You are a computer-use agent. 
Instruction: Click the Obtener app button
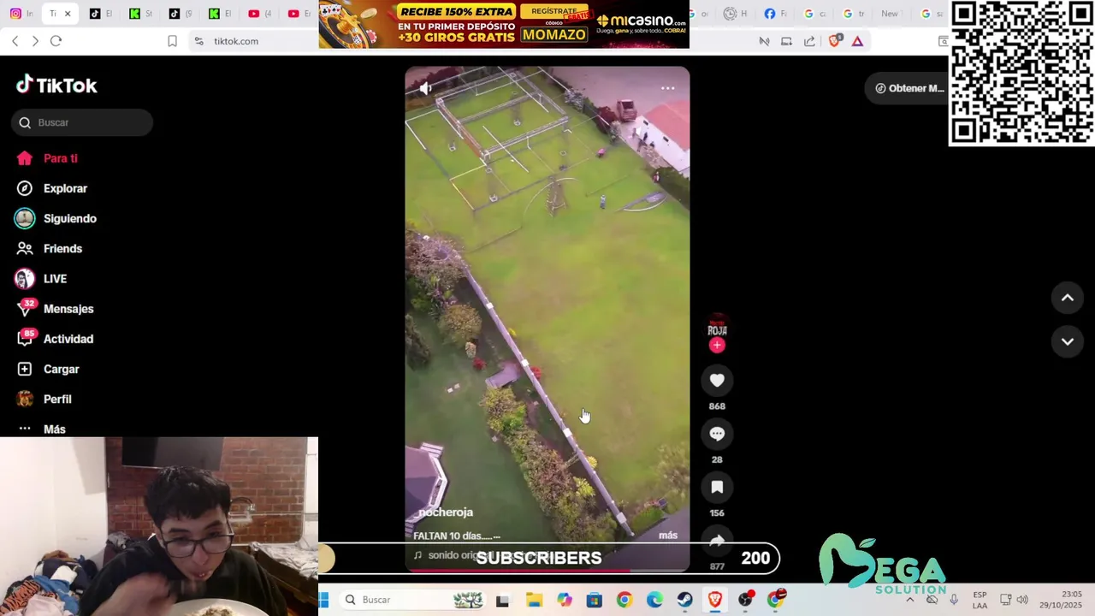coord(909,88)
